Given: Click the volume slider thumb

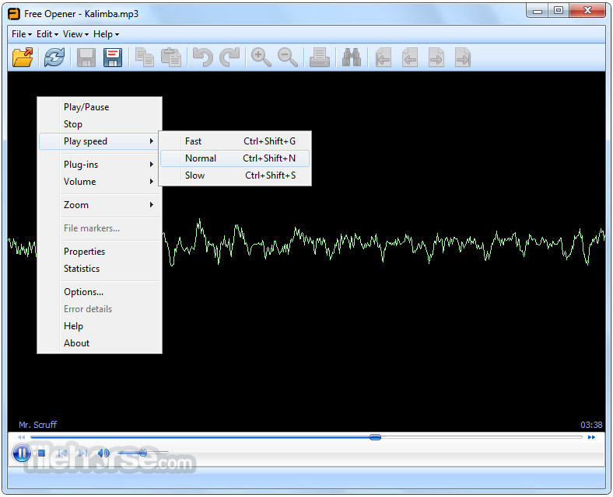Looking at the screenshot, I should pyautogui.click(x=143, y=453).
